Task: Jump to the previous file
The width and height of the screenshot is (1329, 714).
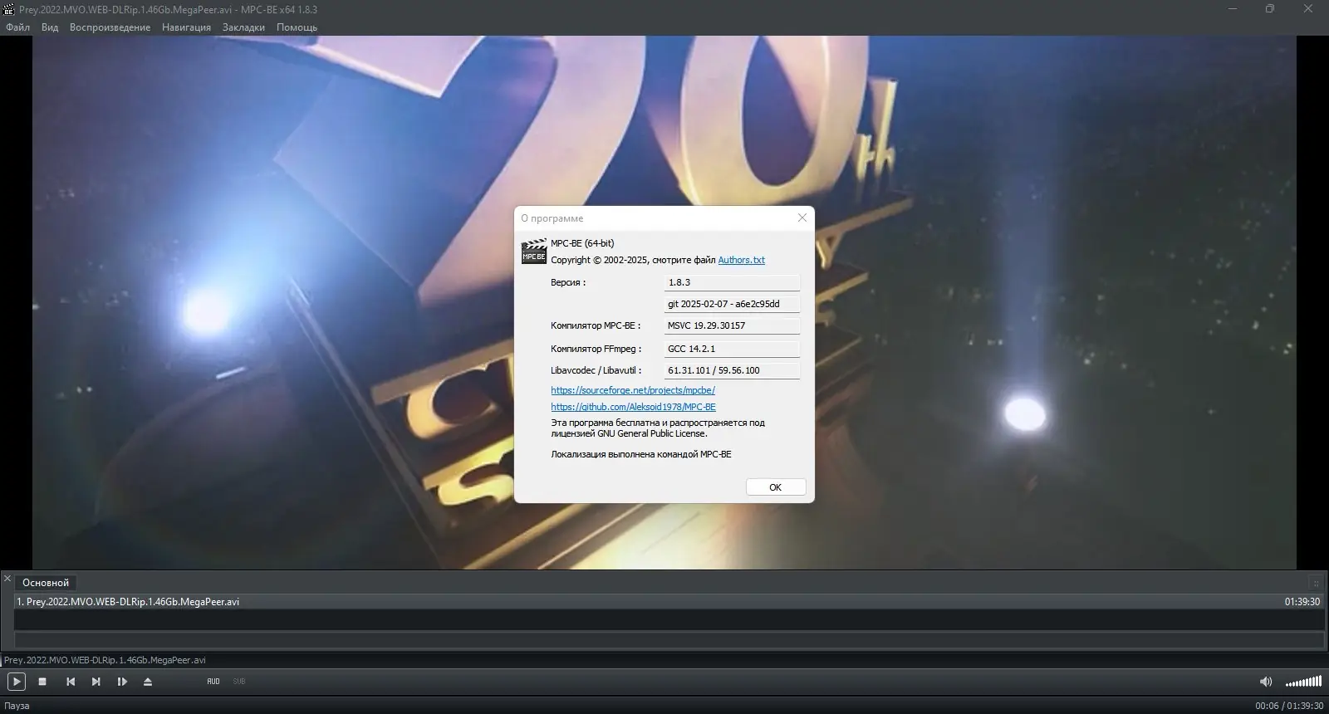Action: click(x=71, y=682)
